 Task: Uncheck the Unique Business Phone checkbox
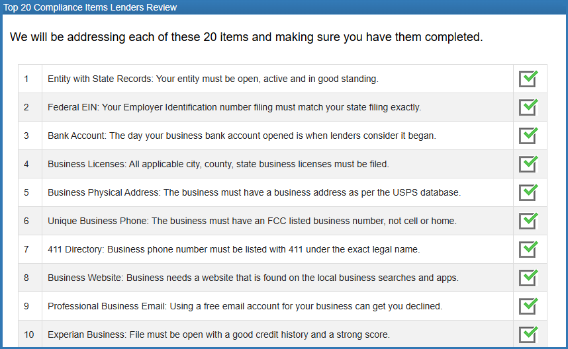[528, 221]
